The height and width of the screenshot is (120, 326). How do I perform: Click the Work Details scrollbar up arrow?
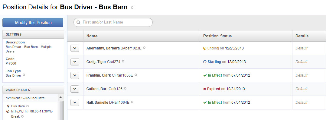point(60,97)
